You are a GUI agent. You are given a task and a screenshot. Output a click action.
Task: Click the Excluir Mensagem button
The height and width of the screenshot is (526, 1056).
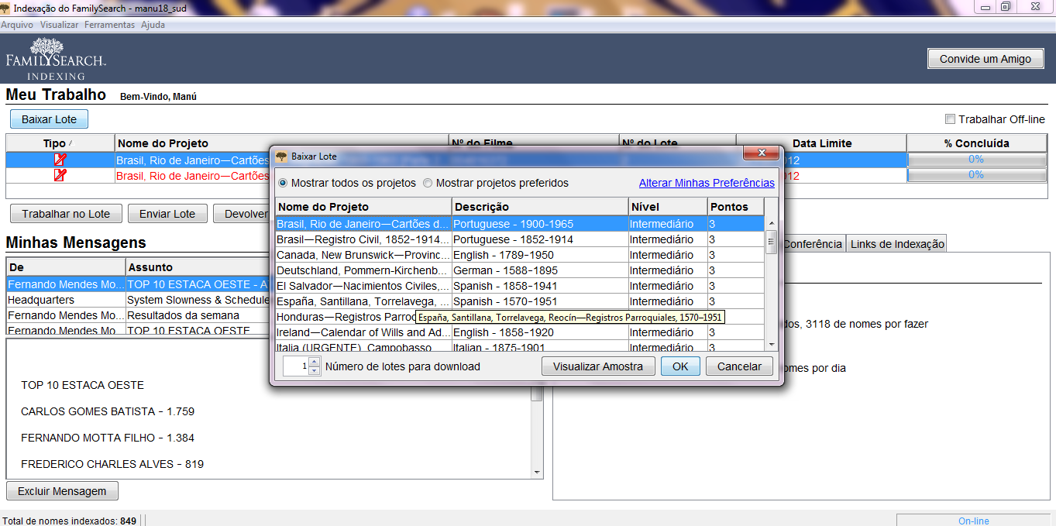pos(62,491)
